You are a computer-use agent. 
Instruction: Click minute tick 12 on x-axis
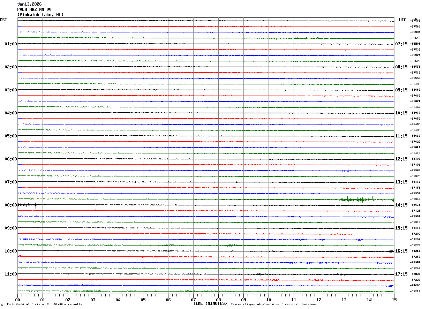click(x=319, y=299)
